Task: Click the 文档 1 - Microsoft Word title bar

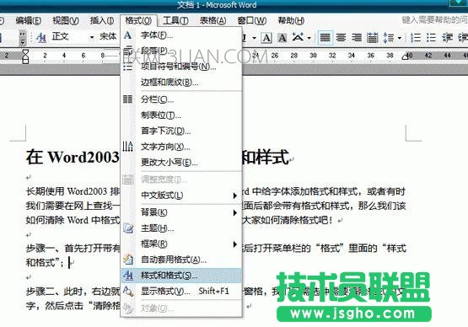Action: coord(217,5)
